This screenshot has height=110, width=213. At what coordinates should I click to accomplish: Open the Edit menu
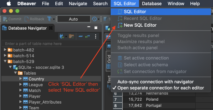[x=59, y=4]
